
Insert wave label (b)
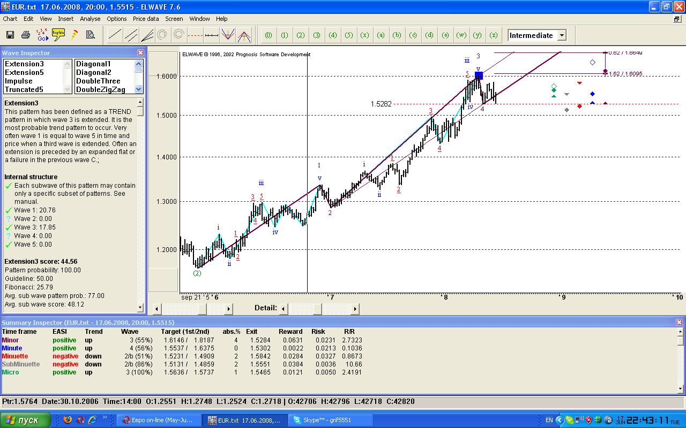397,35
